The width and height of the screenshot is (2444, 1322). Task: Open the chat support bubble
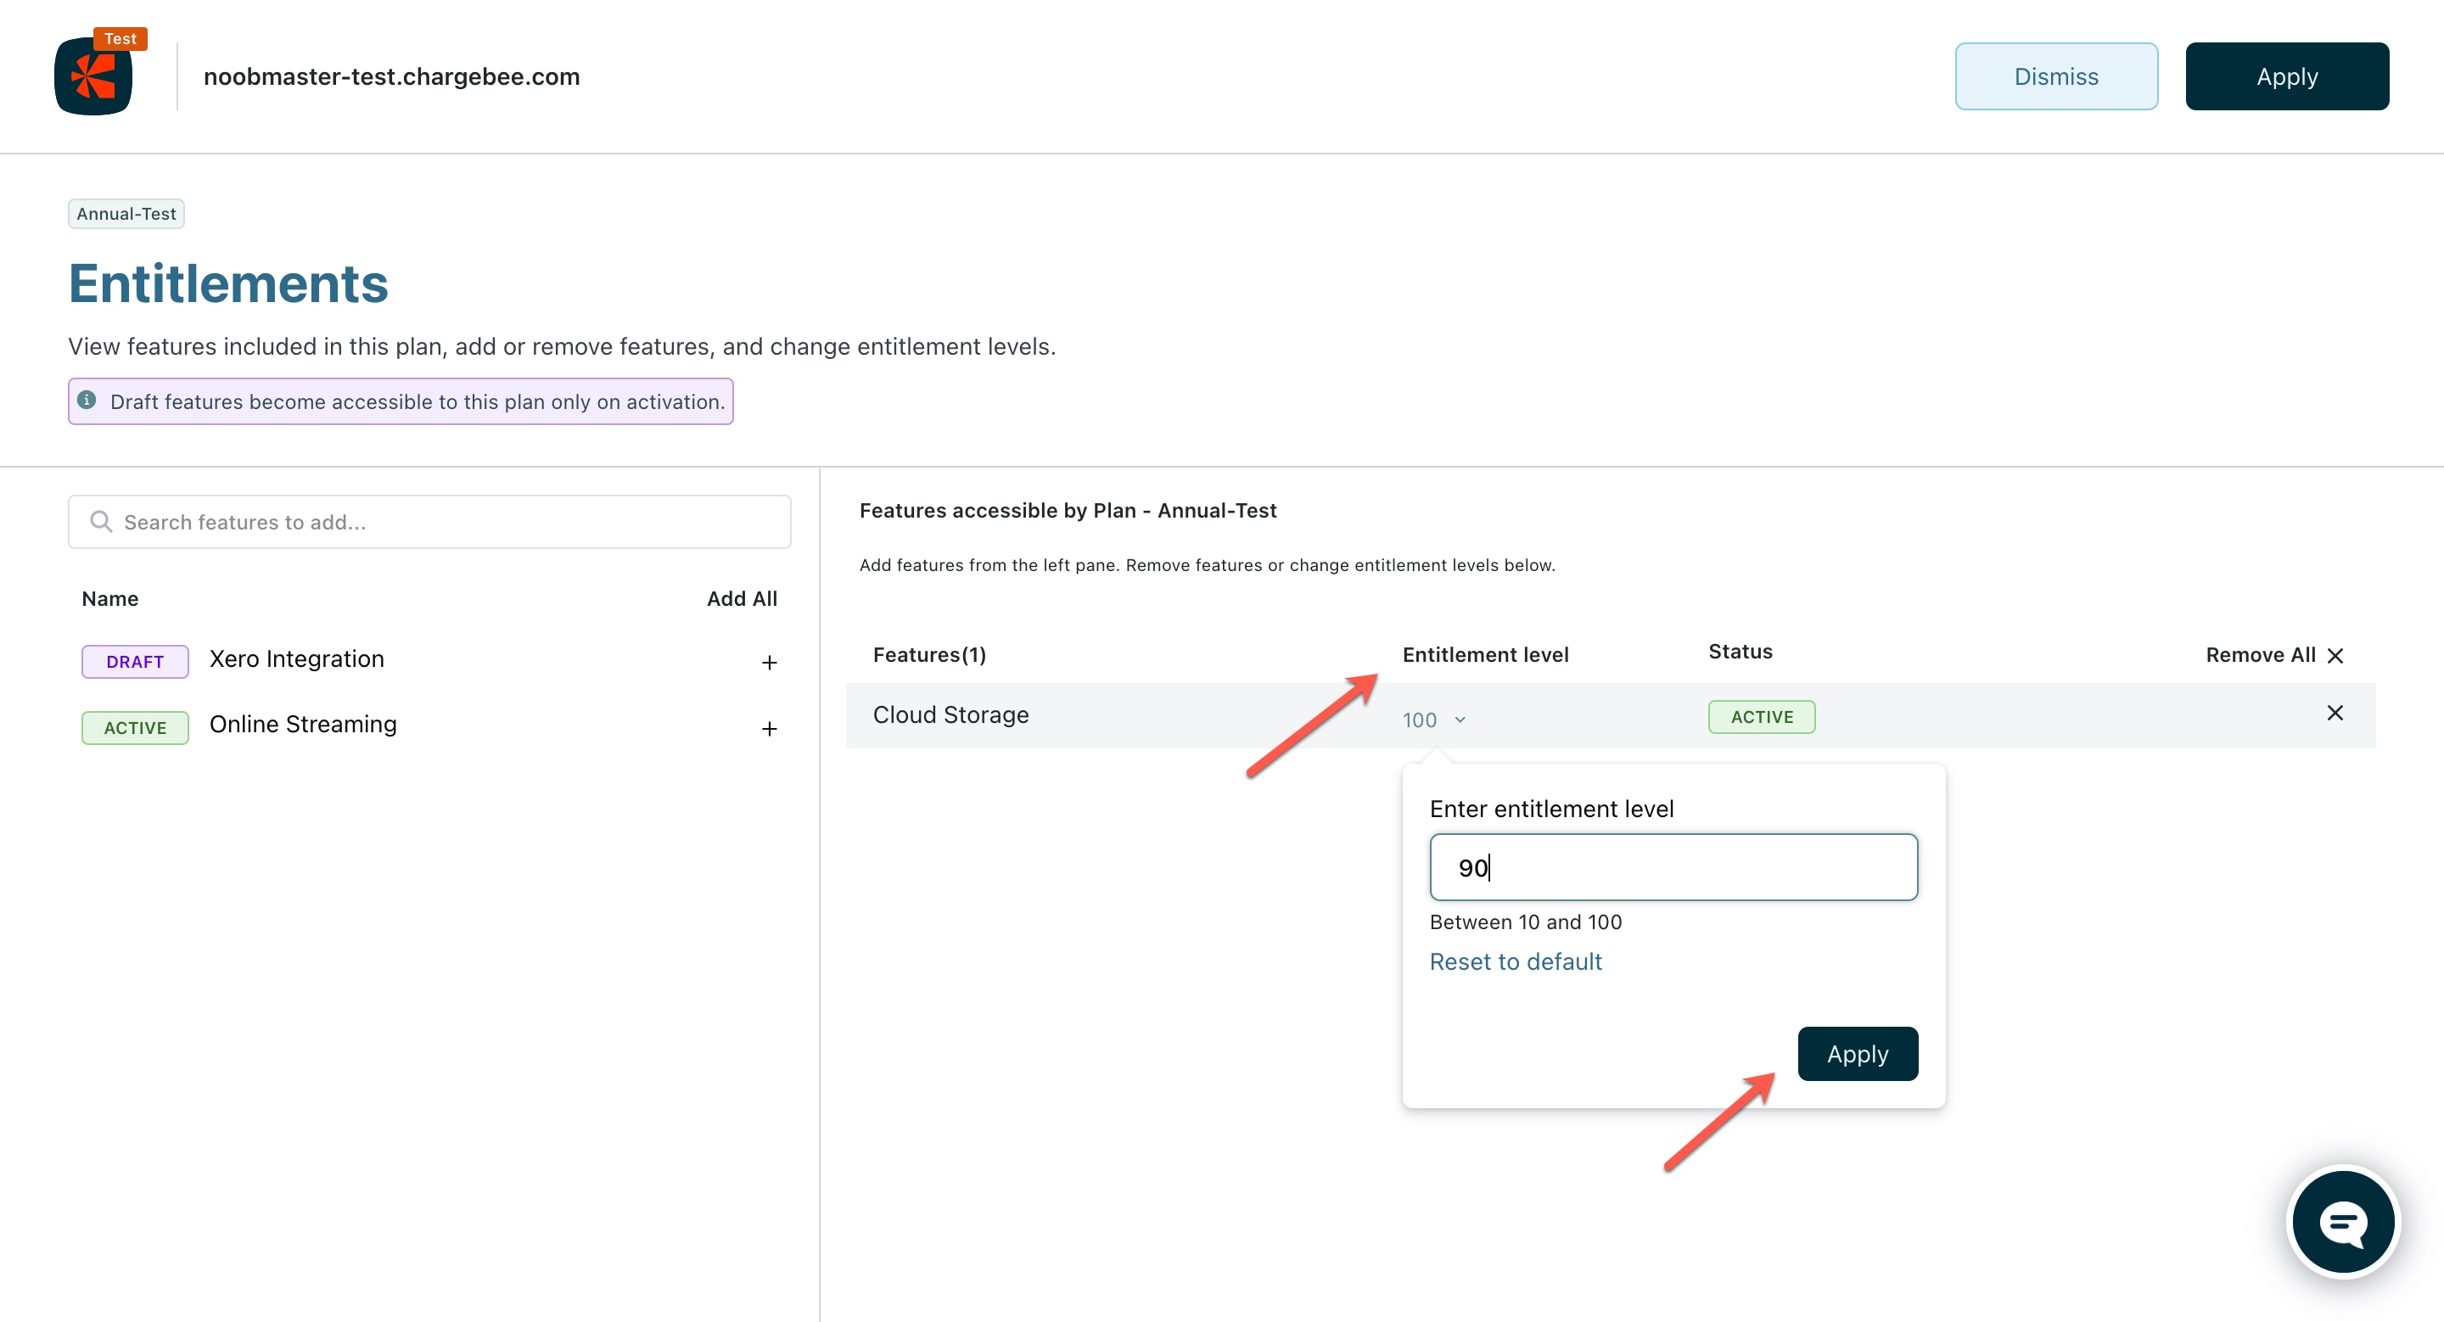[2342, 1222]
